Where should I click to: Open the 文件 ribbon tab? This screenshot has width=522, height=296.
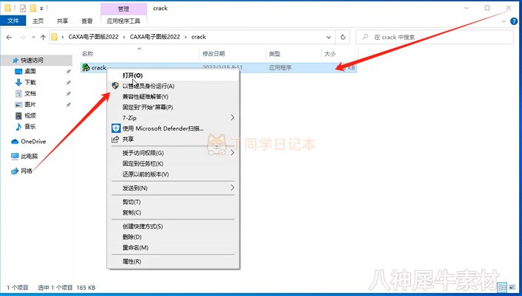coord(13,21)
